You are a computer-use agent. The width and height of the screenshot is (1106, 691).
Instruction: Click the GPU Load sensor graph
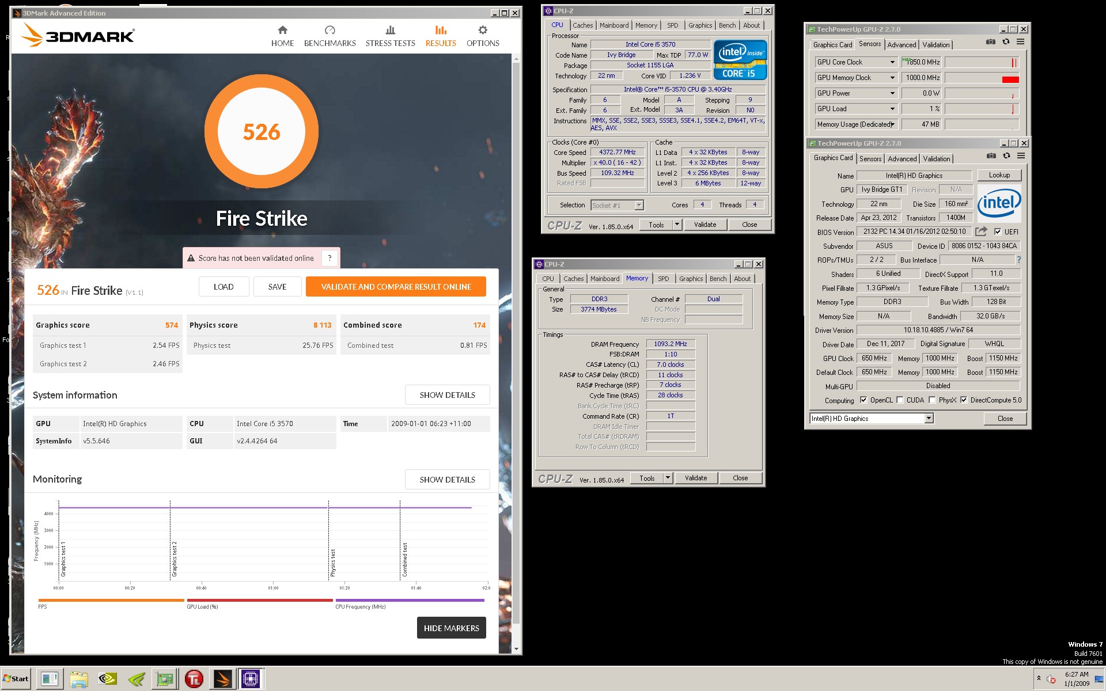pos(982,109)
